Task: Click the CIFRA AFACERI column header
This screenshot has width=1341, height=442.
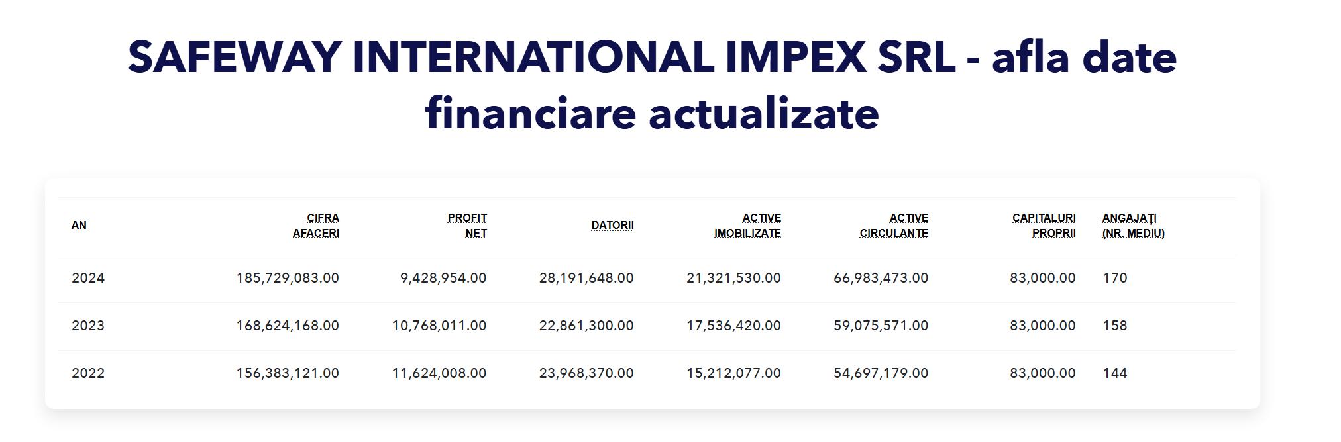Action: coord(316,226)
